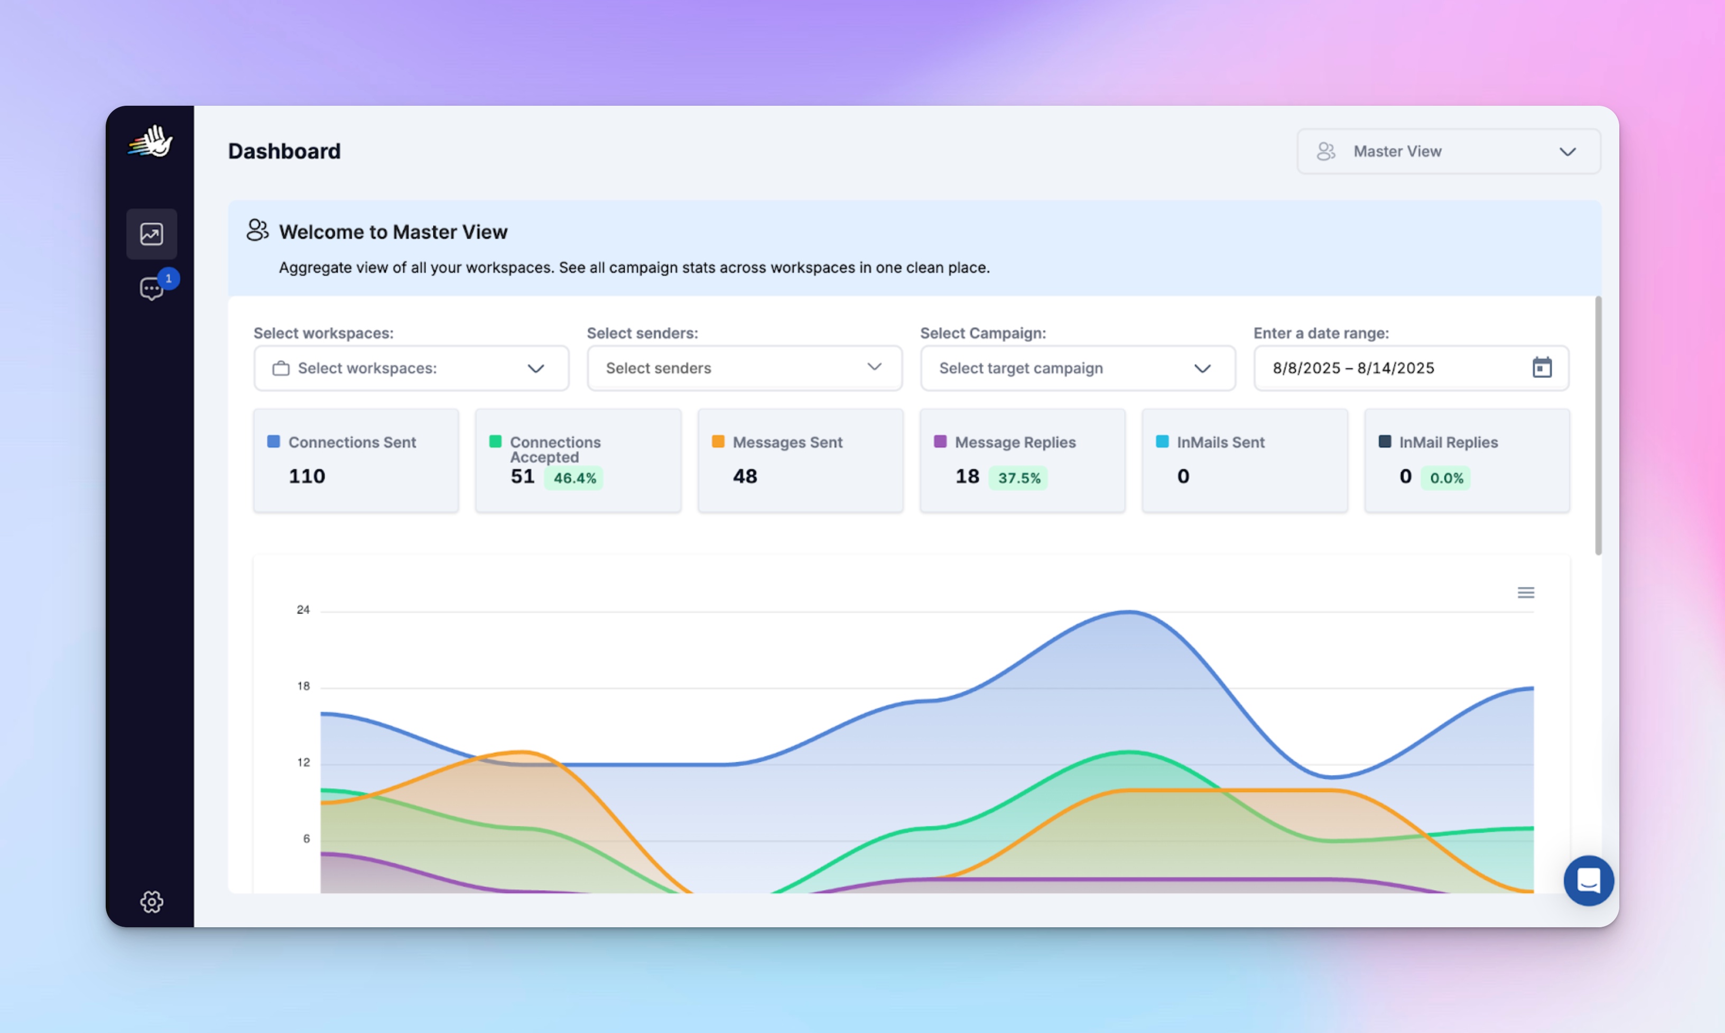
Task: Click the date range 8/8/2025 – 8/14/2025 field
Action: [x=1411, y=368]
